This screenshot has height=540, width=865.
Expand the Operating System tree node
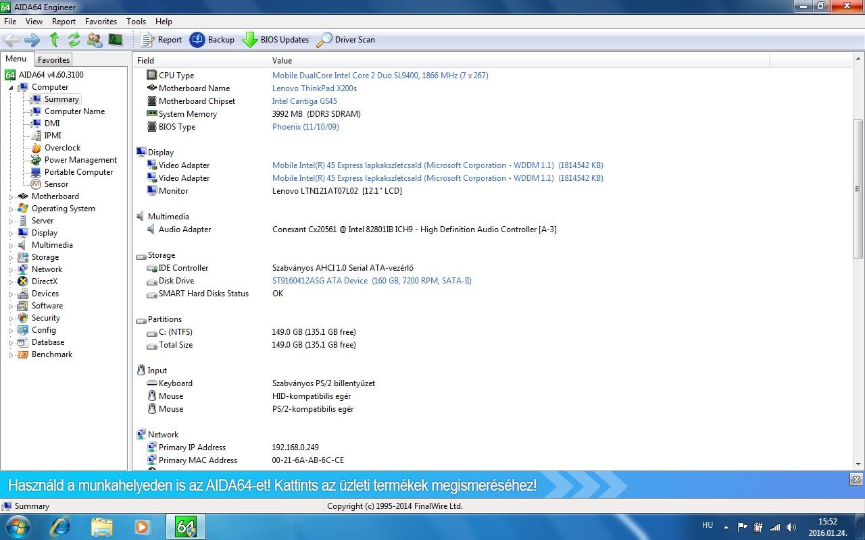pyautogui.click(x=11, y=209)
